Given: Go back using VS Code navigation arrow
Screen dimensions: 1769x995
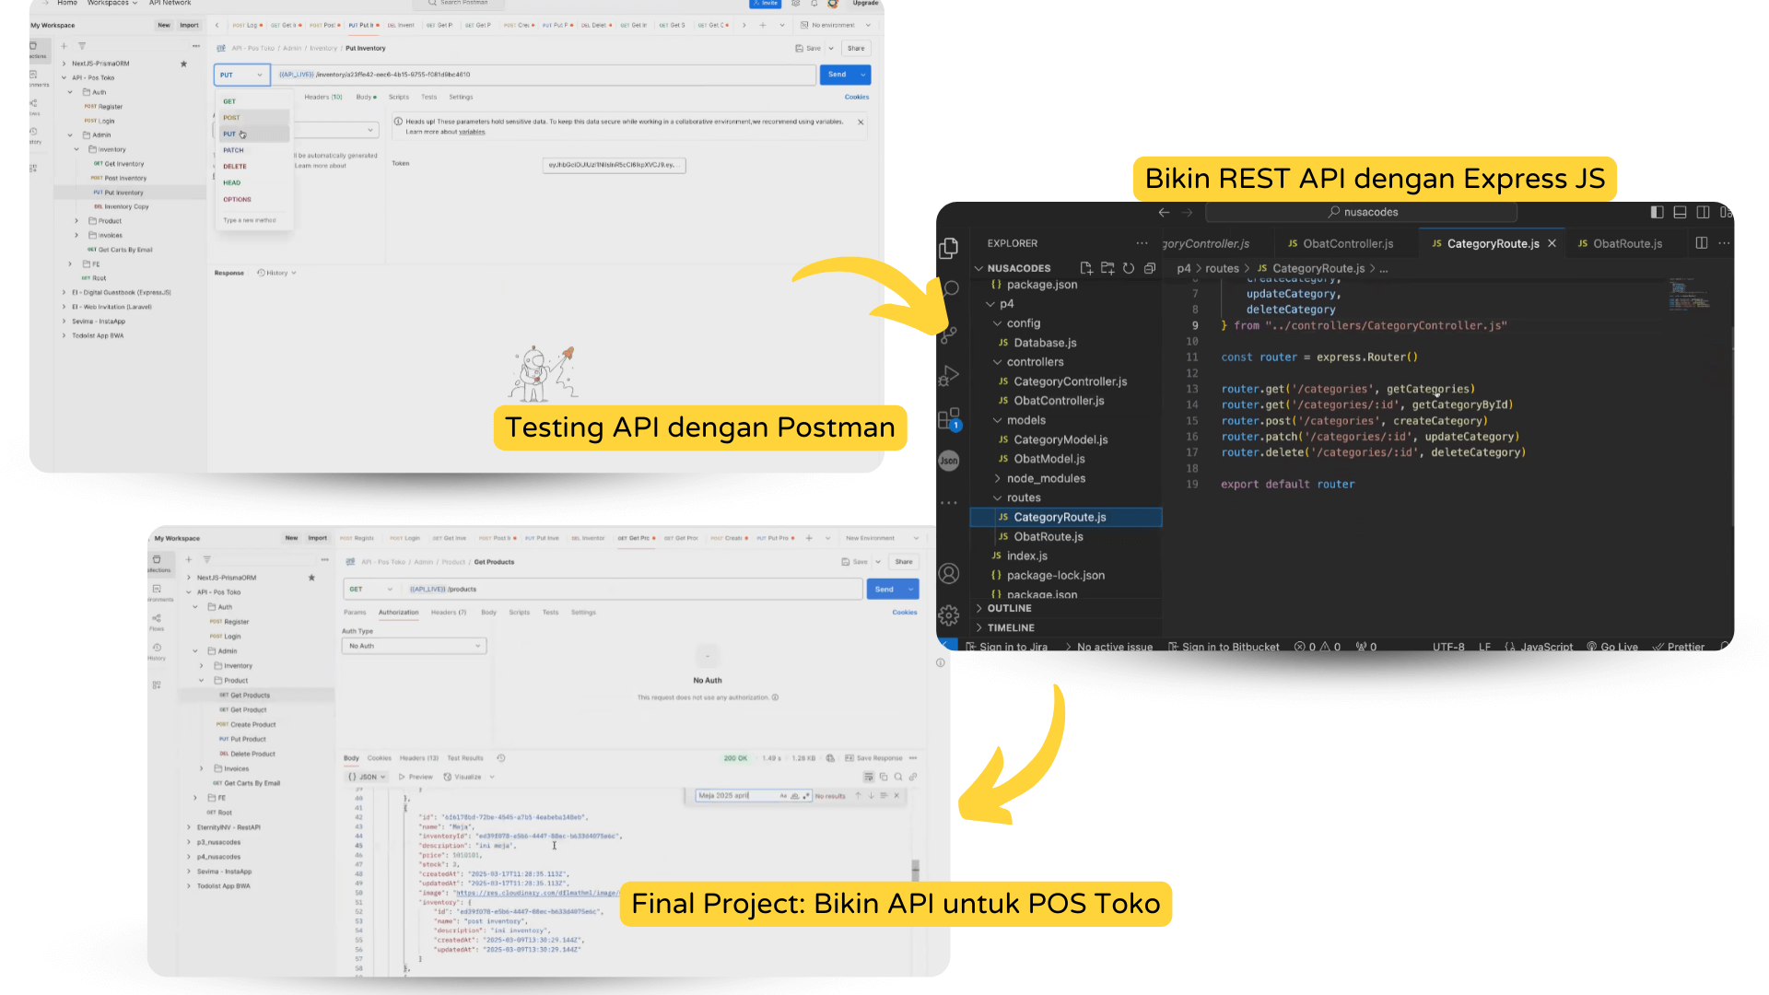Looking at the screenshot, I should (x=1164, y=212).
